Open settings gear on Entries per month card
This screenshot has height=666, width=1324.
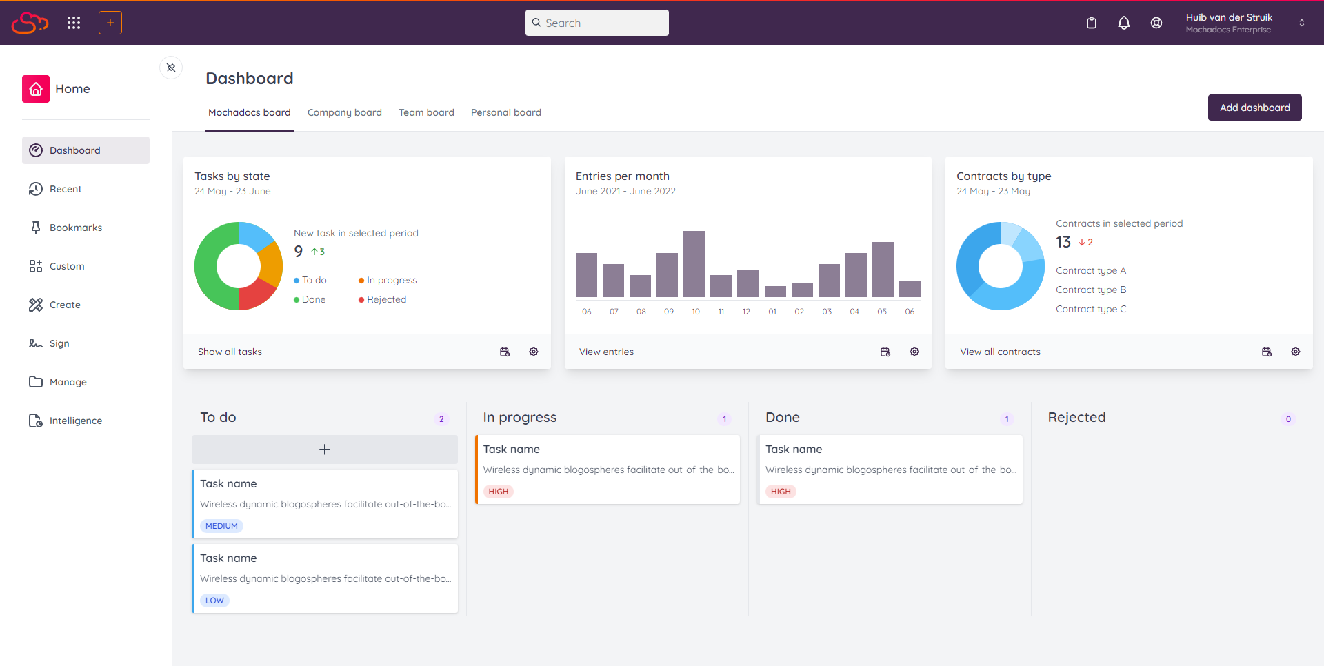pyautogui.click(x=914, y=352)
